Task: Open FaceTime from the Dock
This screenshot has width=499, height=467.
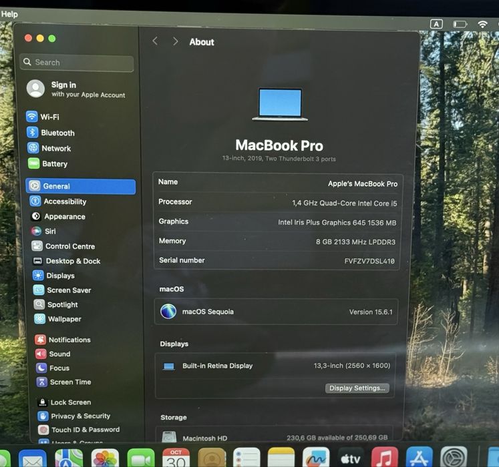Action: coord(141,459)
